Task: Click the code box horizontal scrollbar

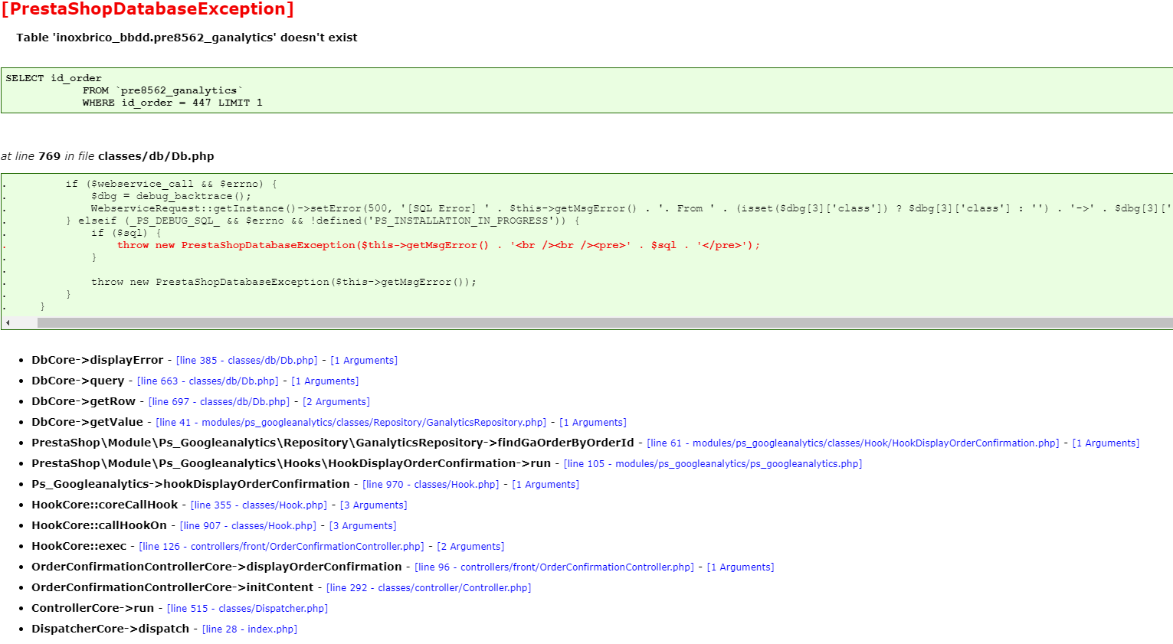Action: (605, 323)
